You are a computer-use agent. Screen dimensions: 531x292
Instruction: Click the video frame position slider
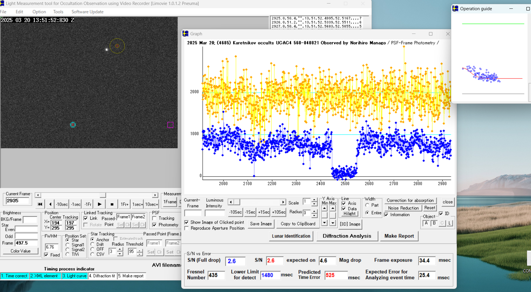[103, 195]
